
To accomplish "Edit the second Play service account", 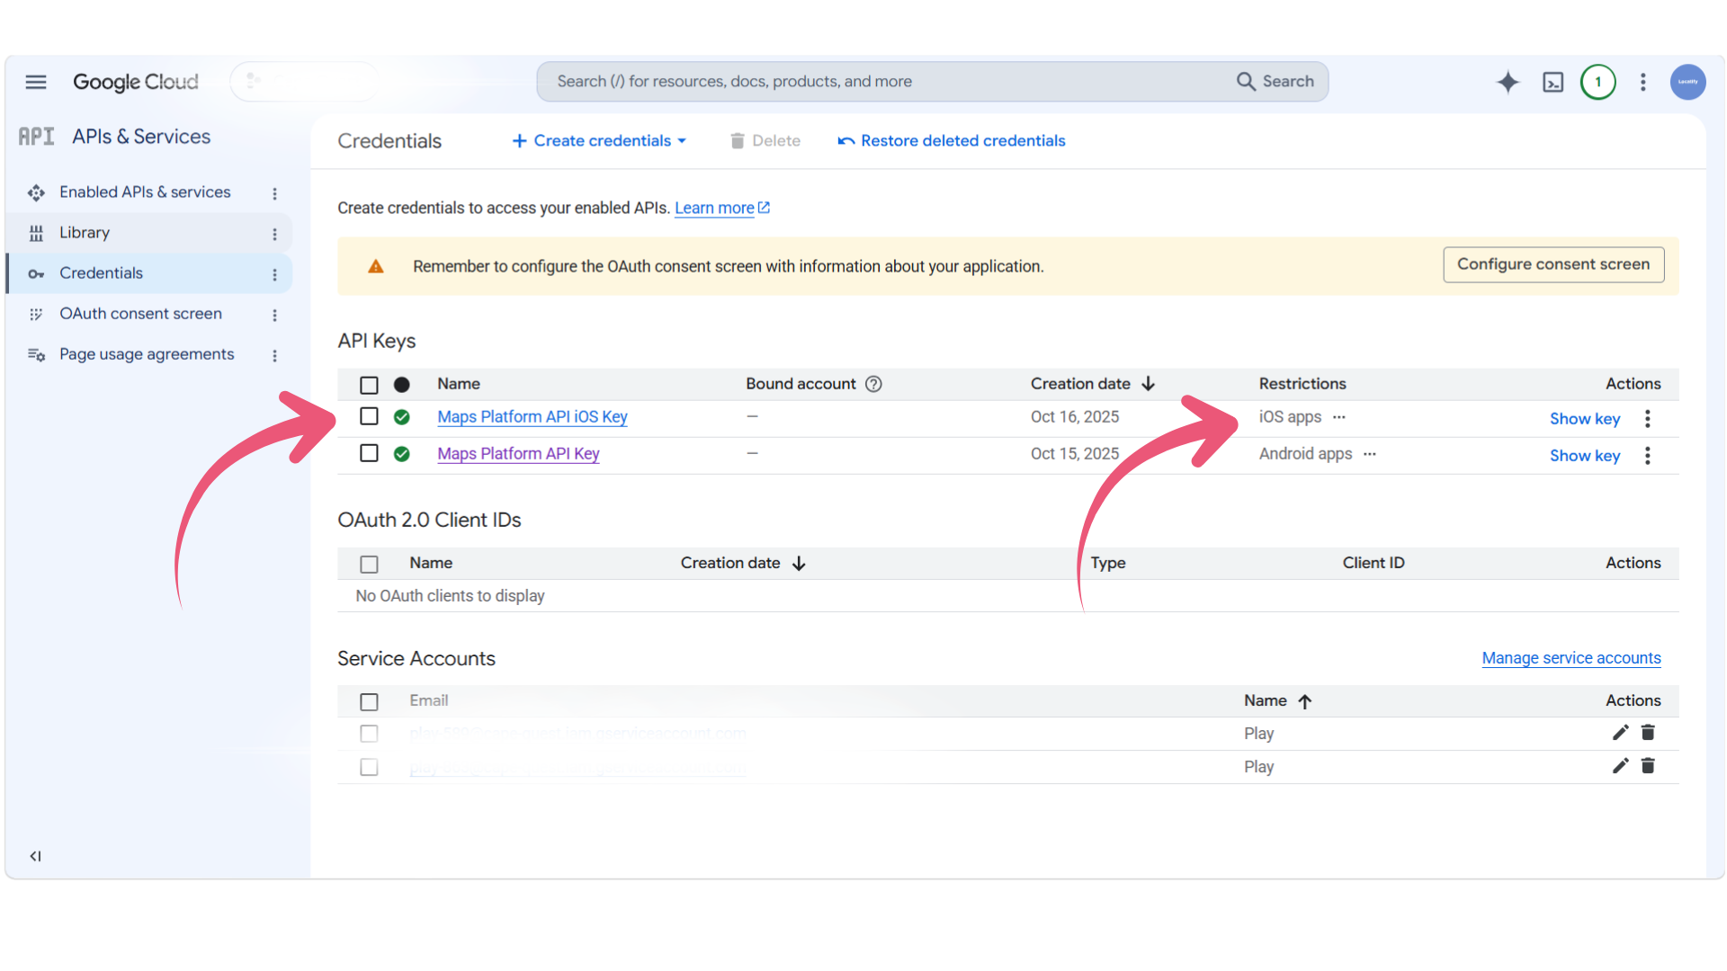I will pyautogui.click(x=1620, y=766).
